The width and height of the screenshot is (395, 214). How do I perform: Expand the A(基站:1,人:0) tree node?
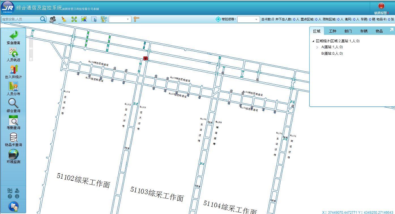[317, 47]
